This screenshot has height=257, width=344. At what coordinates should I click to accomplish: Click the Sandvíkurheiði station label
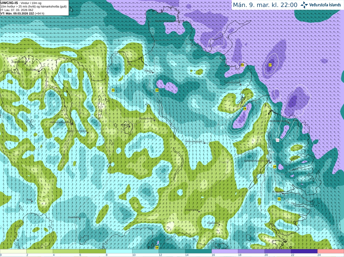click(232, 83)
